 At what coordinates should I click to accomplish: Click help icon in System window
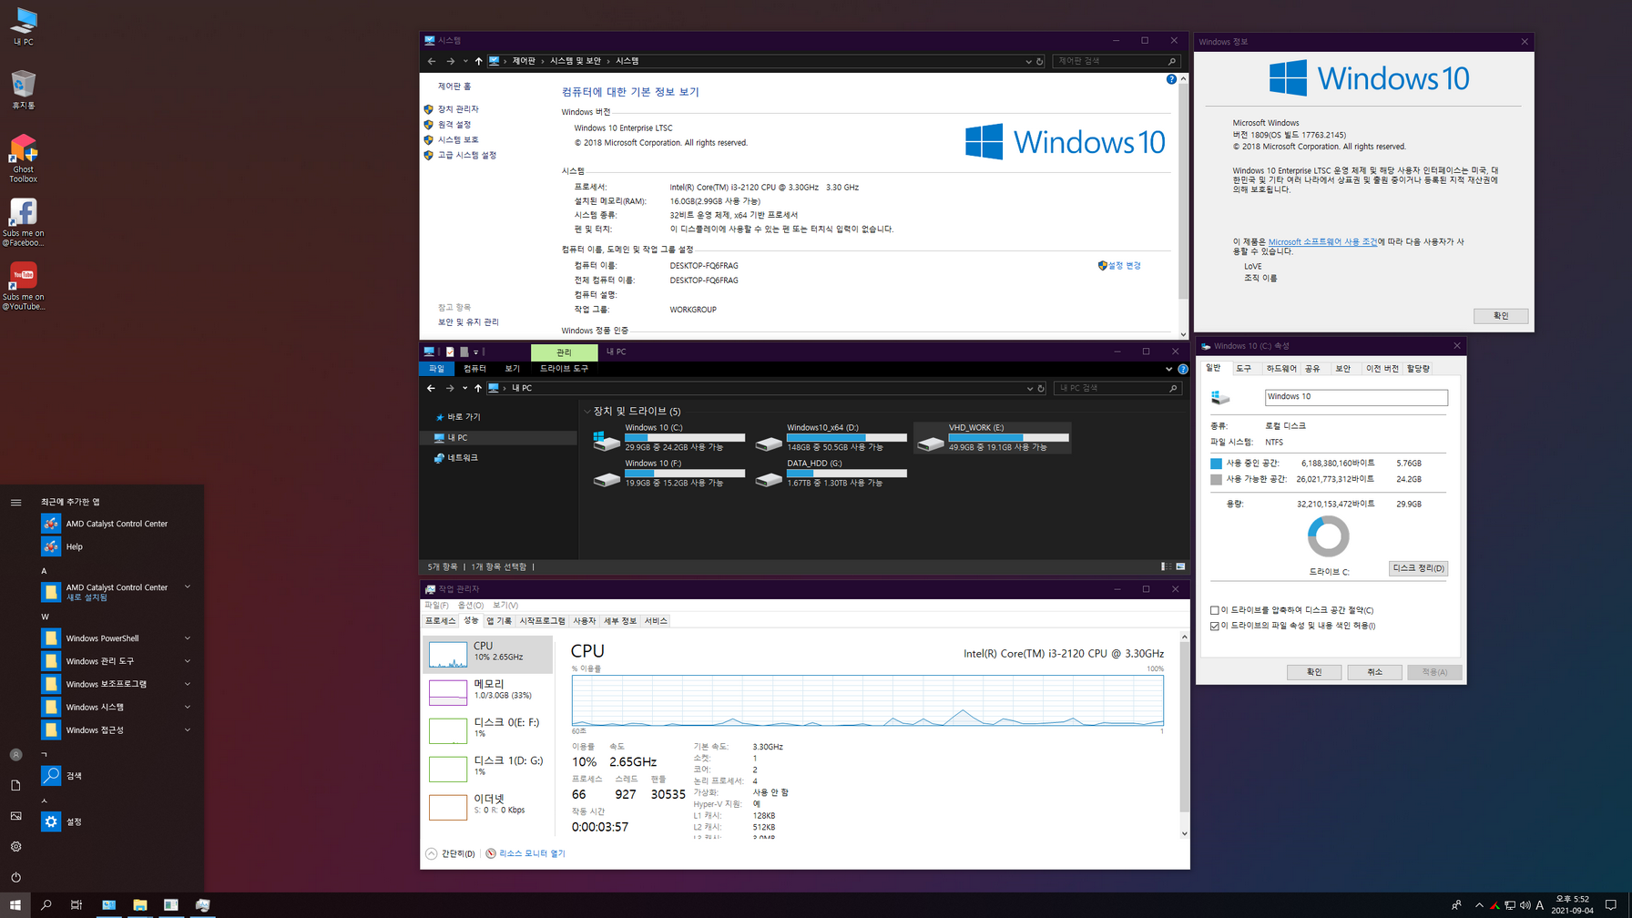tap(1171, 79)
